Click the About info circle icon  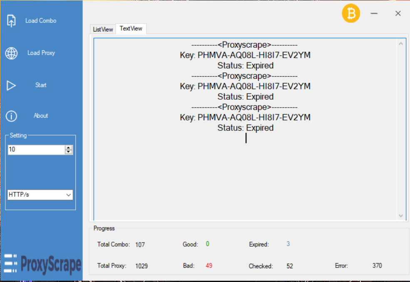click(x=11, y=116)
